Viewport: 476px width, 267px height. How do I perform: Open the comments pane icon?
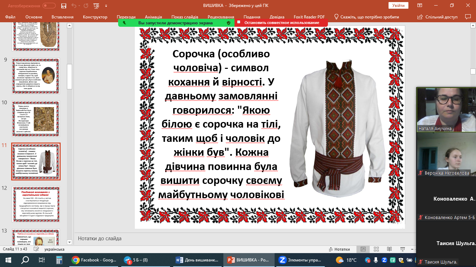(x=468, y=17)
